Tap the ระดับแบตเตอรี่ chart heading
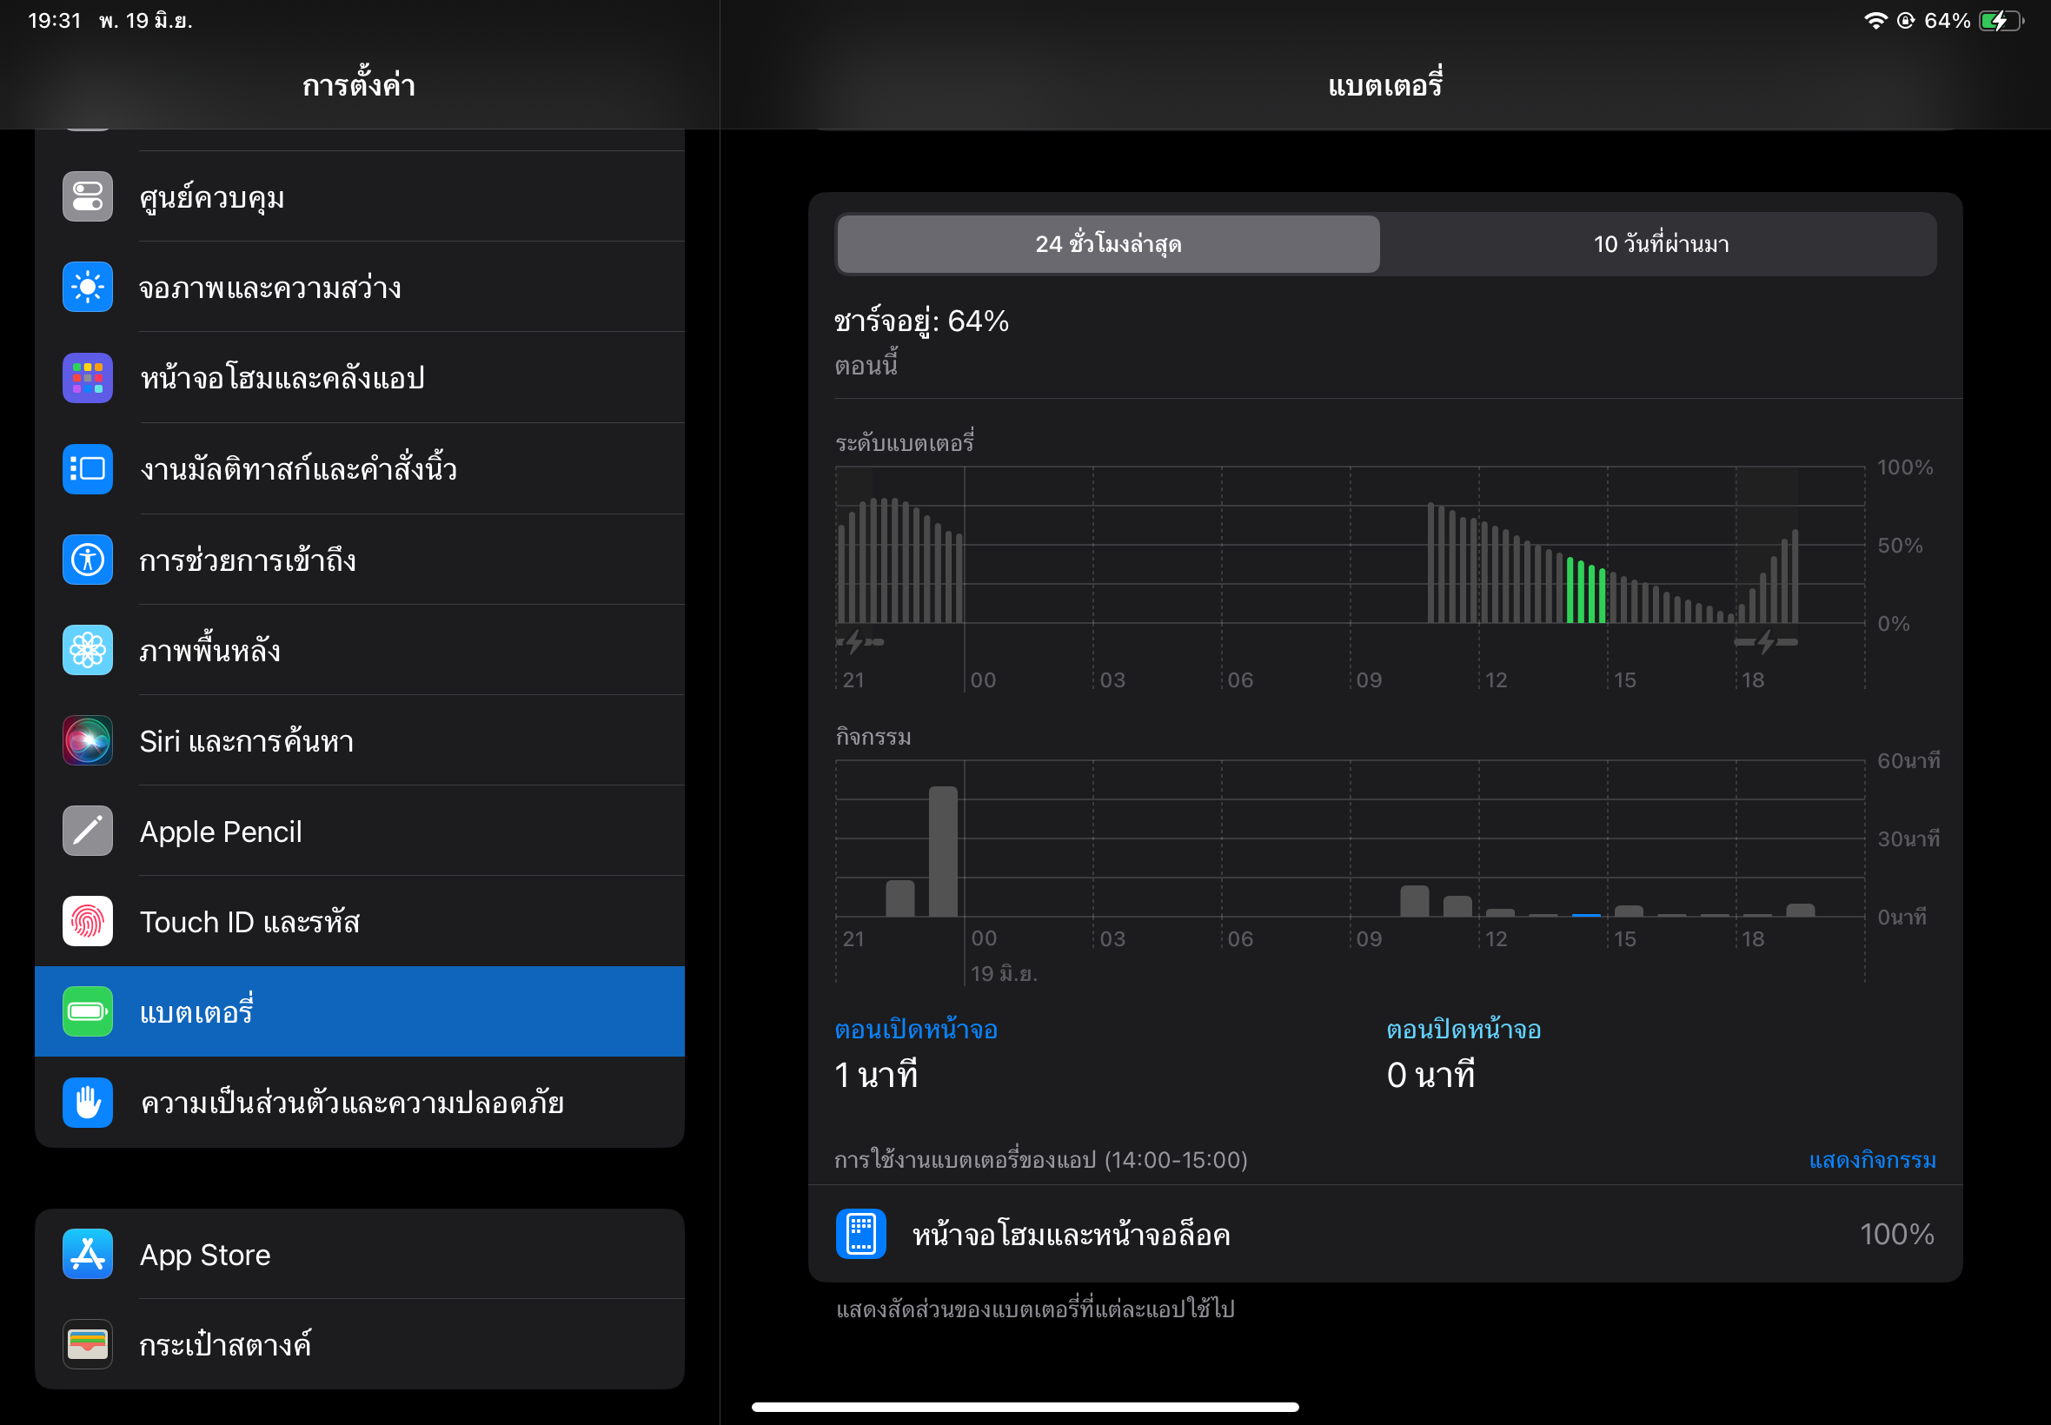The image size is (2051, 1425). tap(904, 443)
